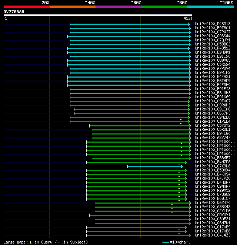The height and width of the screenshot is (245, 237).
Task: Click the UniRef100_Q8H7W1 label
Action: (213, 223)
